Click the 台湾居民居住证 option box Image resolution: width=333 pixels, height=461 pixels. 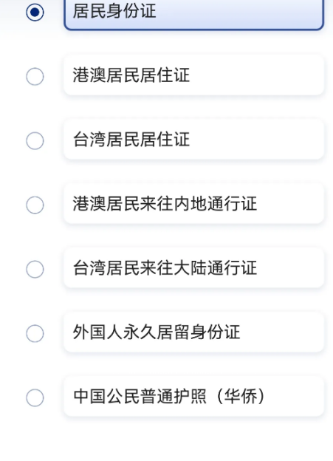pyautogui.click(x=194, y=140)
